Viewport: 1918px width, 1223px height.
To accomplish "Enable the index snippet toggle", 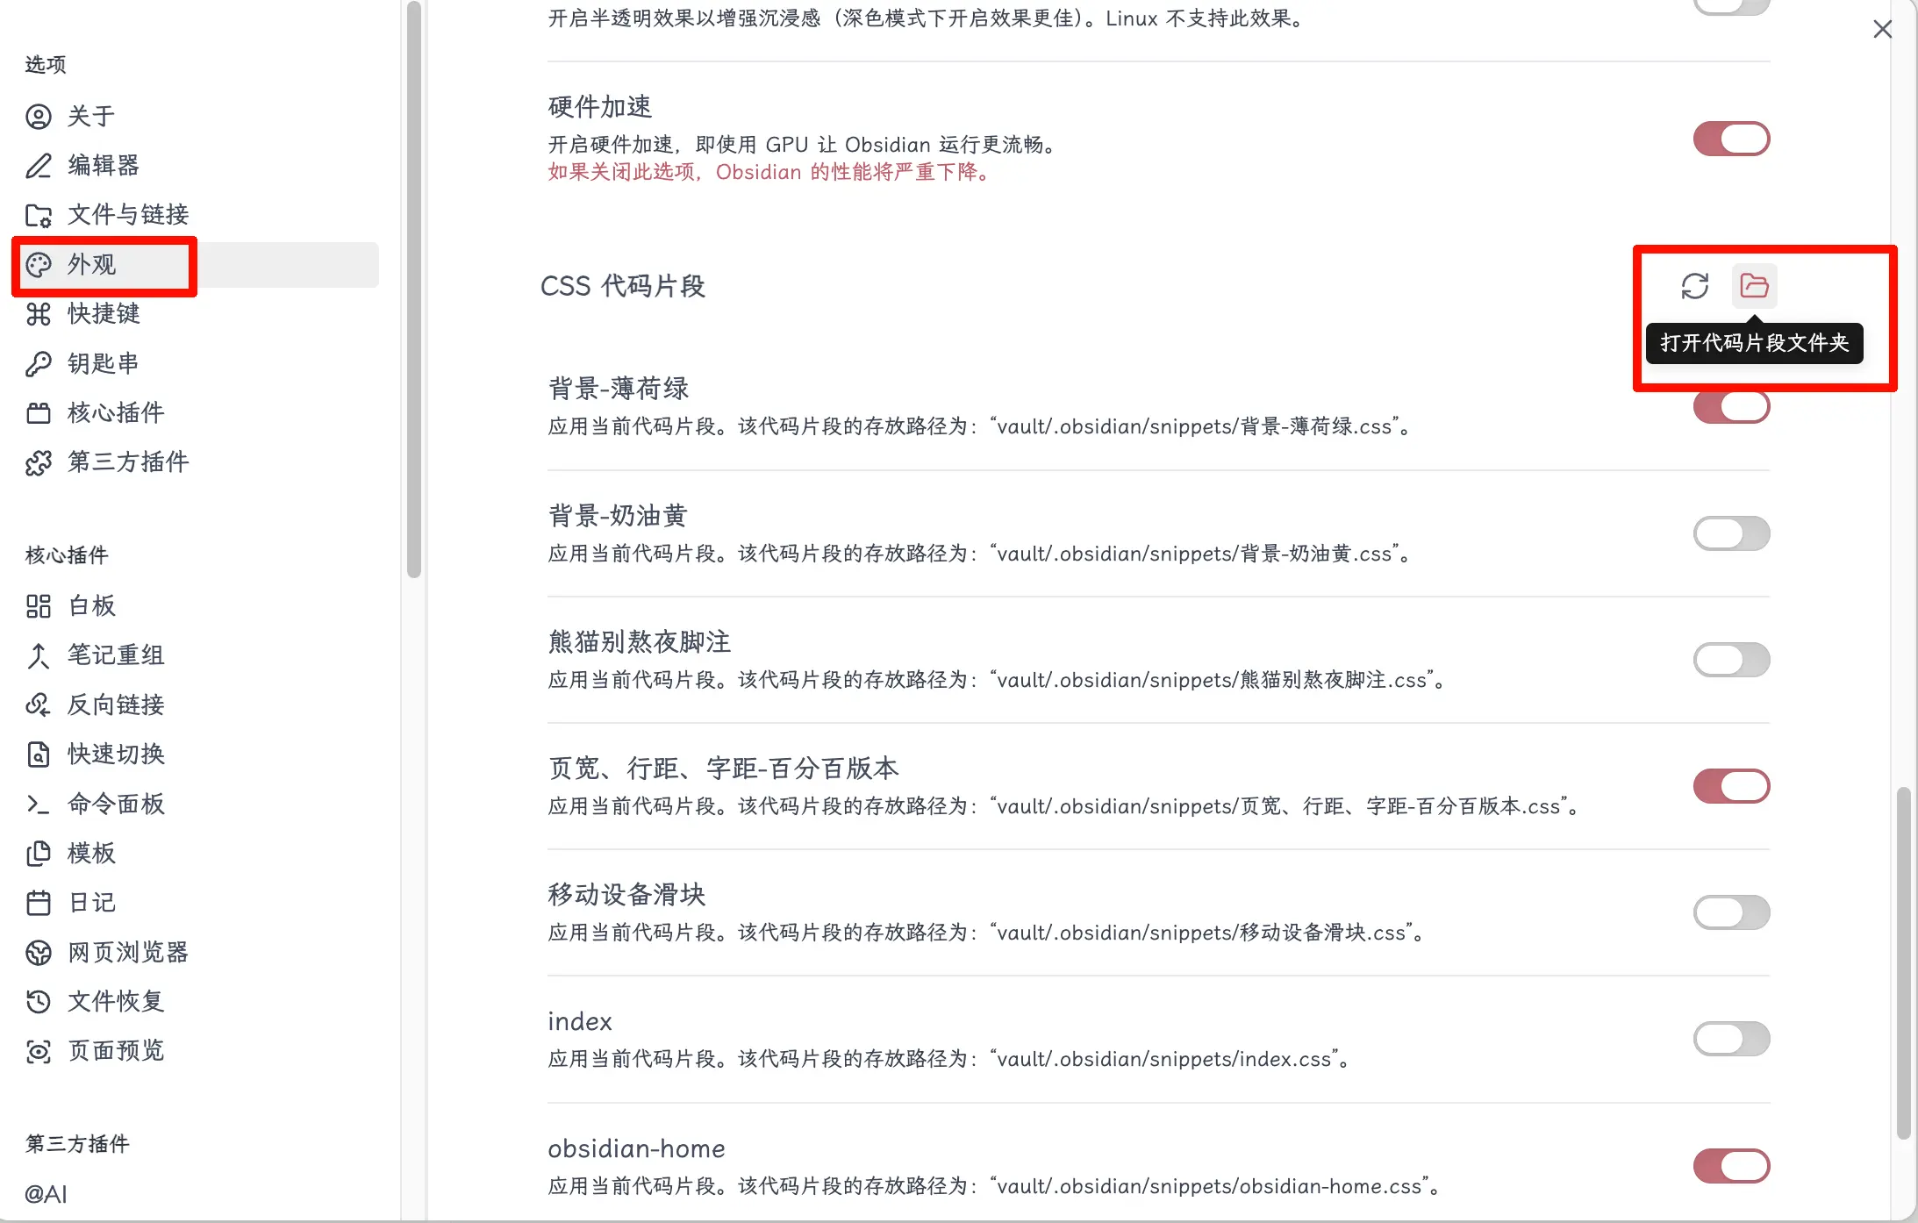I will tap(1731, 1039).
